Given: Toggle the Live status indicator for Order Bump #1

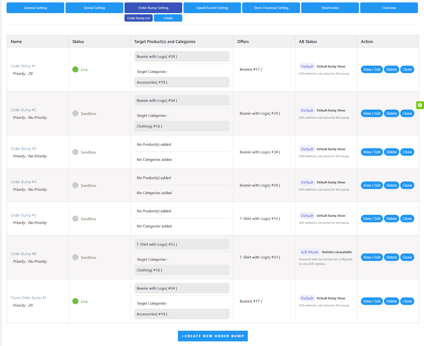Looking at the screenshot, I should [x=76, y=69].
